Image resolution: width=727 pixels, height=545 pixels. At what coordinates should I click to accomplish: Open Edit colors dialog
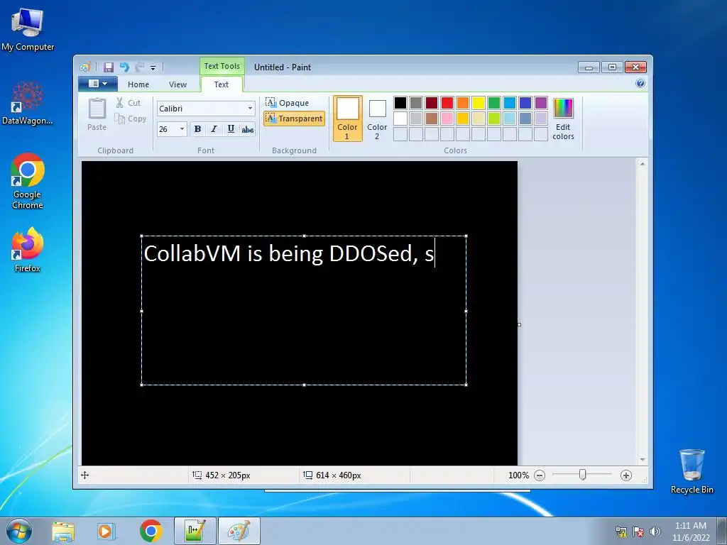pos(563,119)
